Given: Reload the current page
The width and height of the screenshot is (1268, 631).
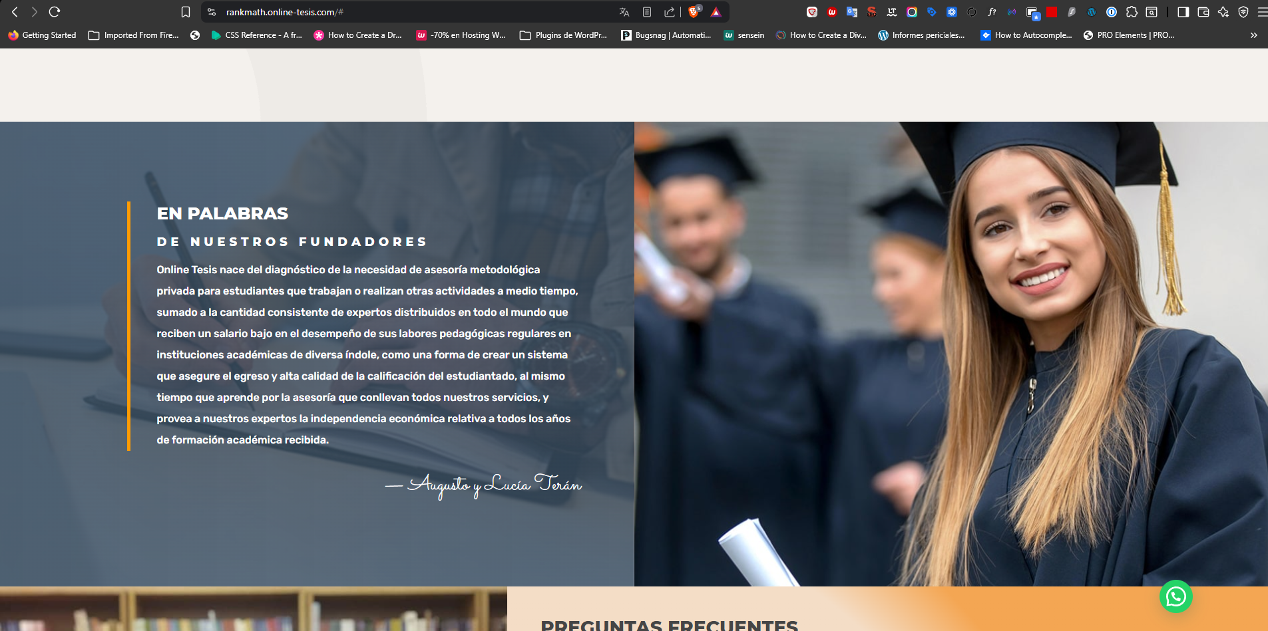Looking at the screenshot, I should [55, 12].
